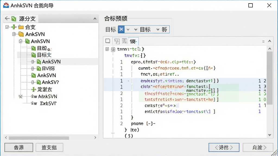Click the next button at the bottom right
This screenshot has width=278, height=156.
258,147
